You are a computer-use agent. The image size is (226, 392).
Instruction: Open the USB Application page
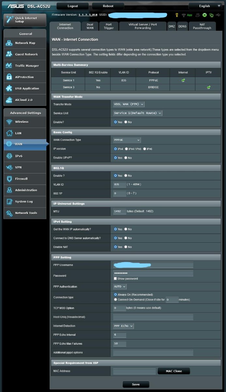pos(25,89)
